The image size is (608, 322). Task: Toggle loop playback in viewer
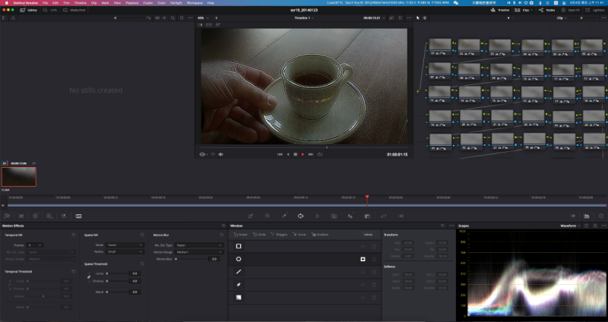click(320, 154)
